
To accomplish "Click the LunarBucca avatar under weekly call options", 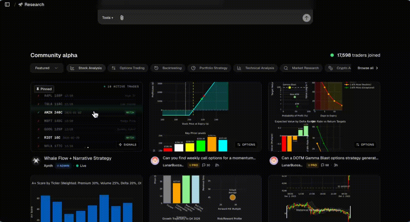I will 155,161.
